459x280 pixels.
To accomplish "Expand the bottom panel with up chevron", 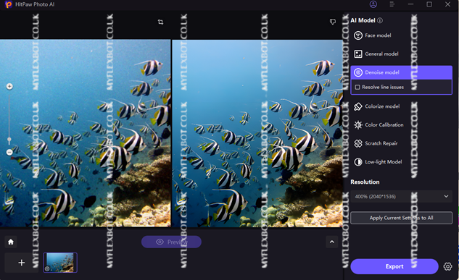I will click(x=332, y=242).
